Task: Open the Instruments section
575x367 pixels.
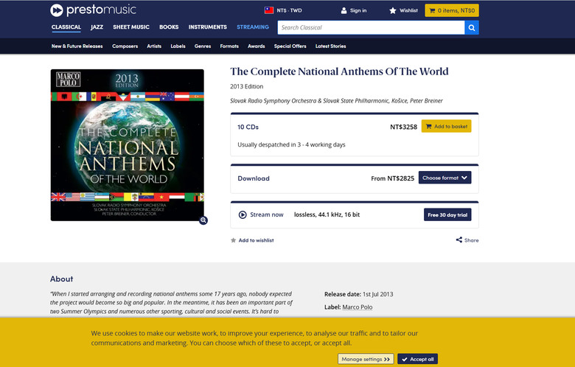Action: click(x=208, y=27)
